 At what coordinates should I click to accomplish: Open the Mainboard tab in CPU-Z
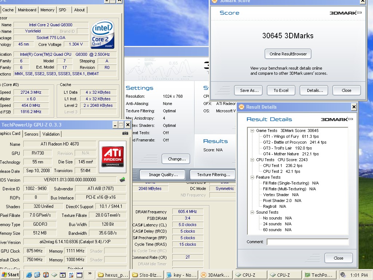27,10
